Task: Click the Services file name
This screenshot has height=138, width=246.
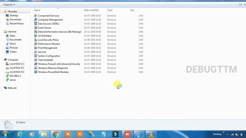Action: (x=42, y=52)
